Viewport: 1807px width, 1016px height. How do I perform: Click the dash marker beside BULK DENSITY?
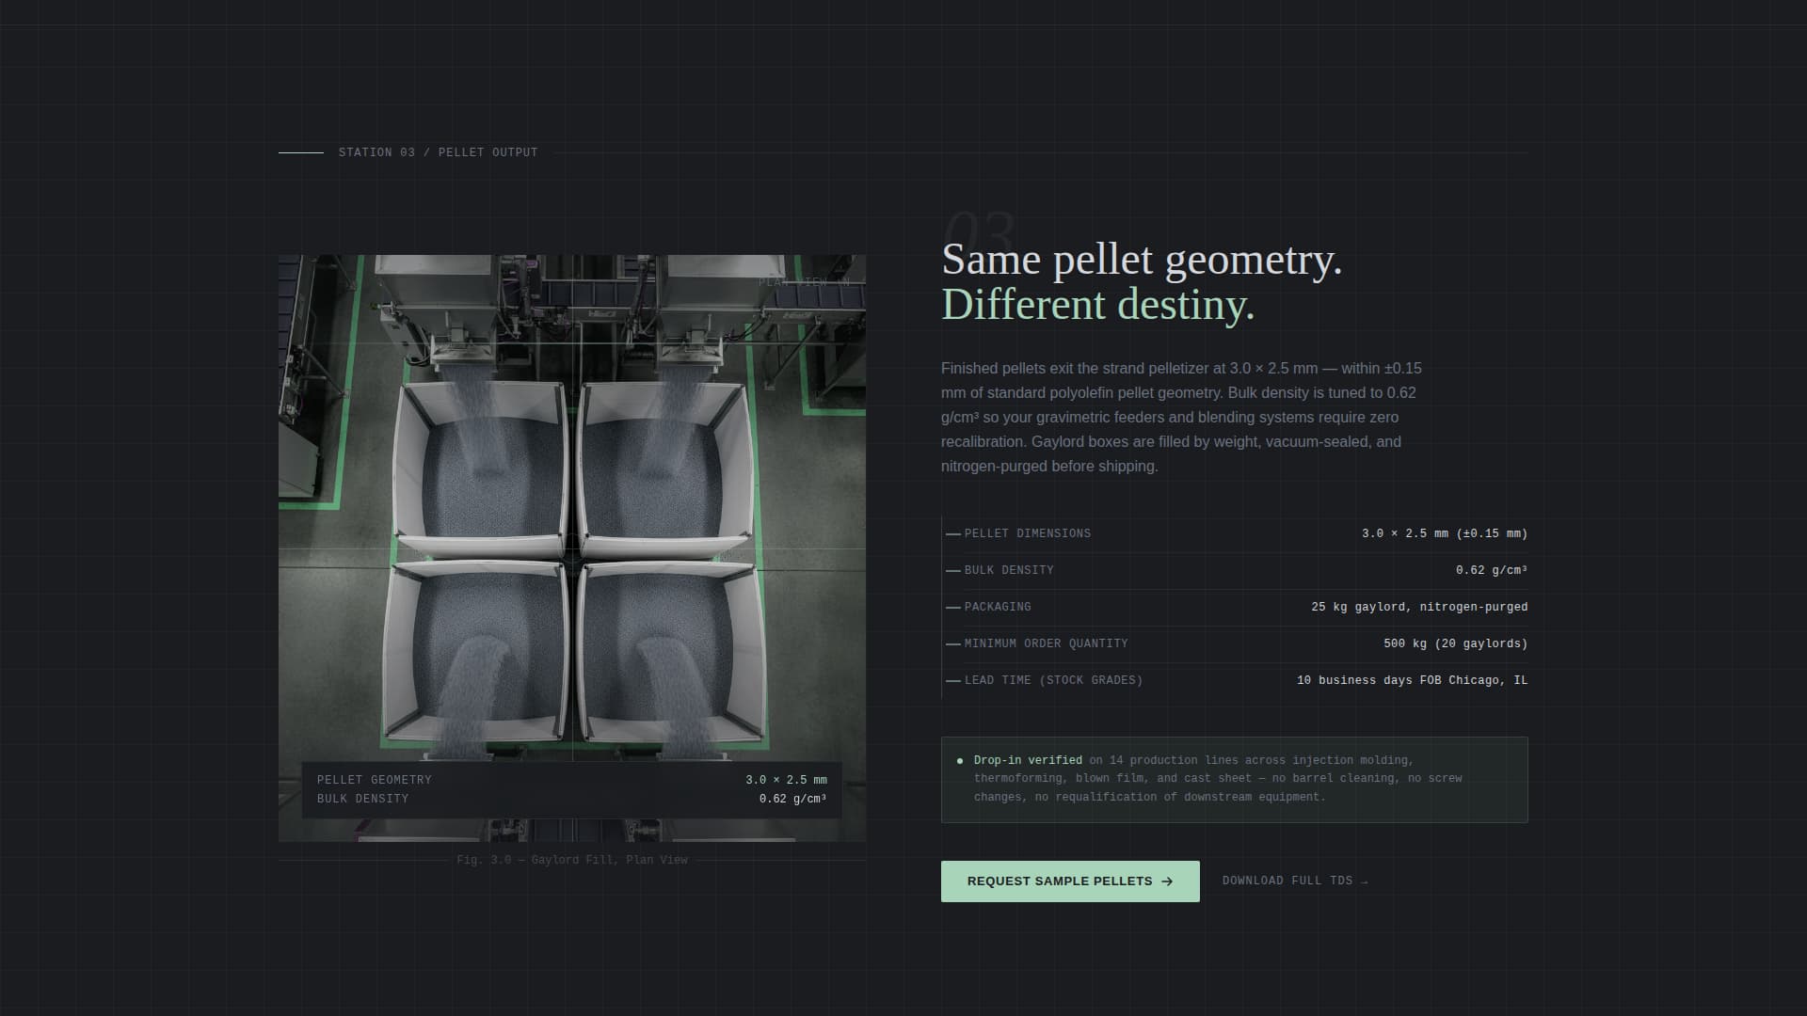(951, 569)
